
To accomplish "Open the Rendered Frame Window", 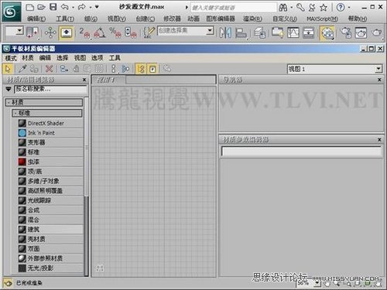I will click(361, 32).
